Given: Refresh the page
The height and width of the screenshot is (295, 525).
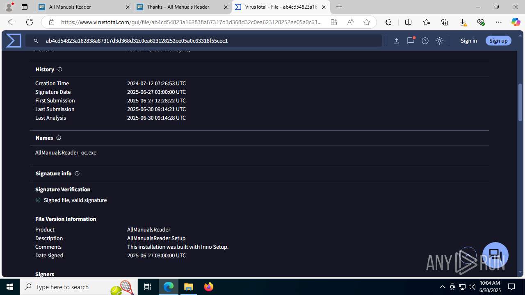Looking at the screenshot, I should 30,22.
